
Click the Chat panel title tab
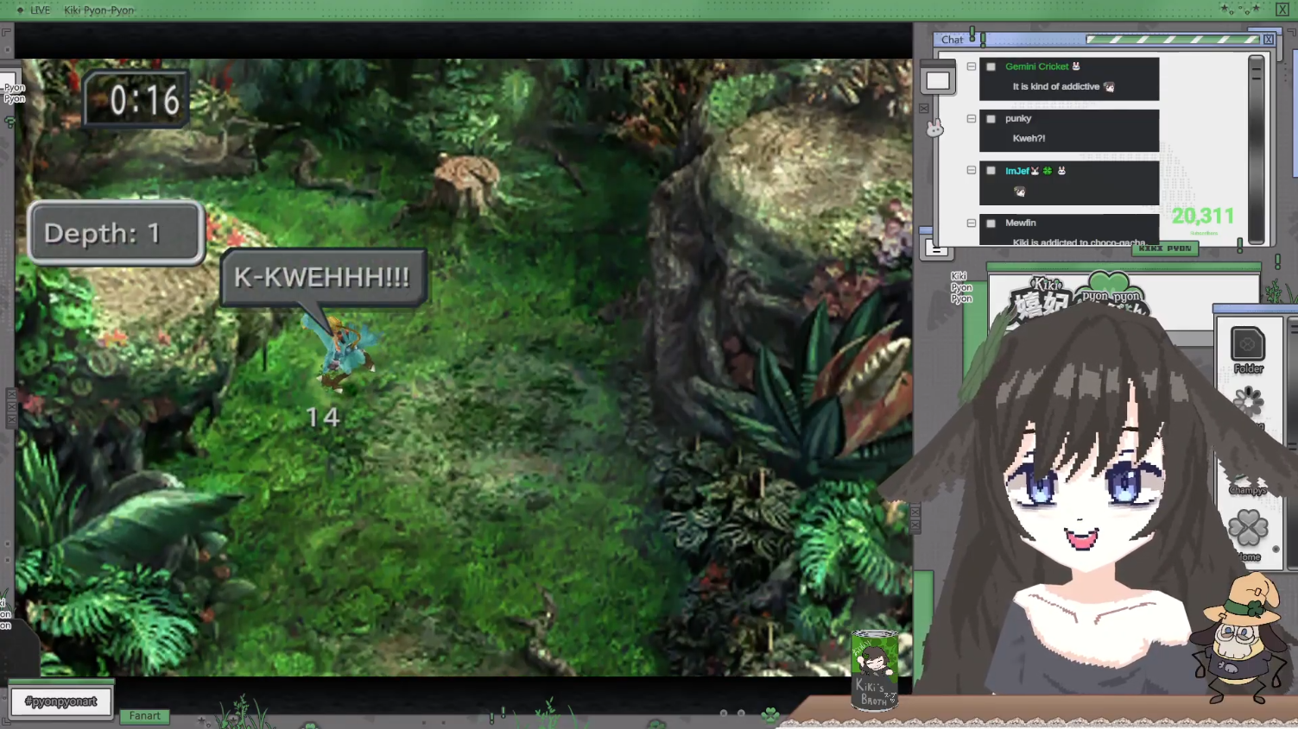pyautogui.click(x=953, y=40)
